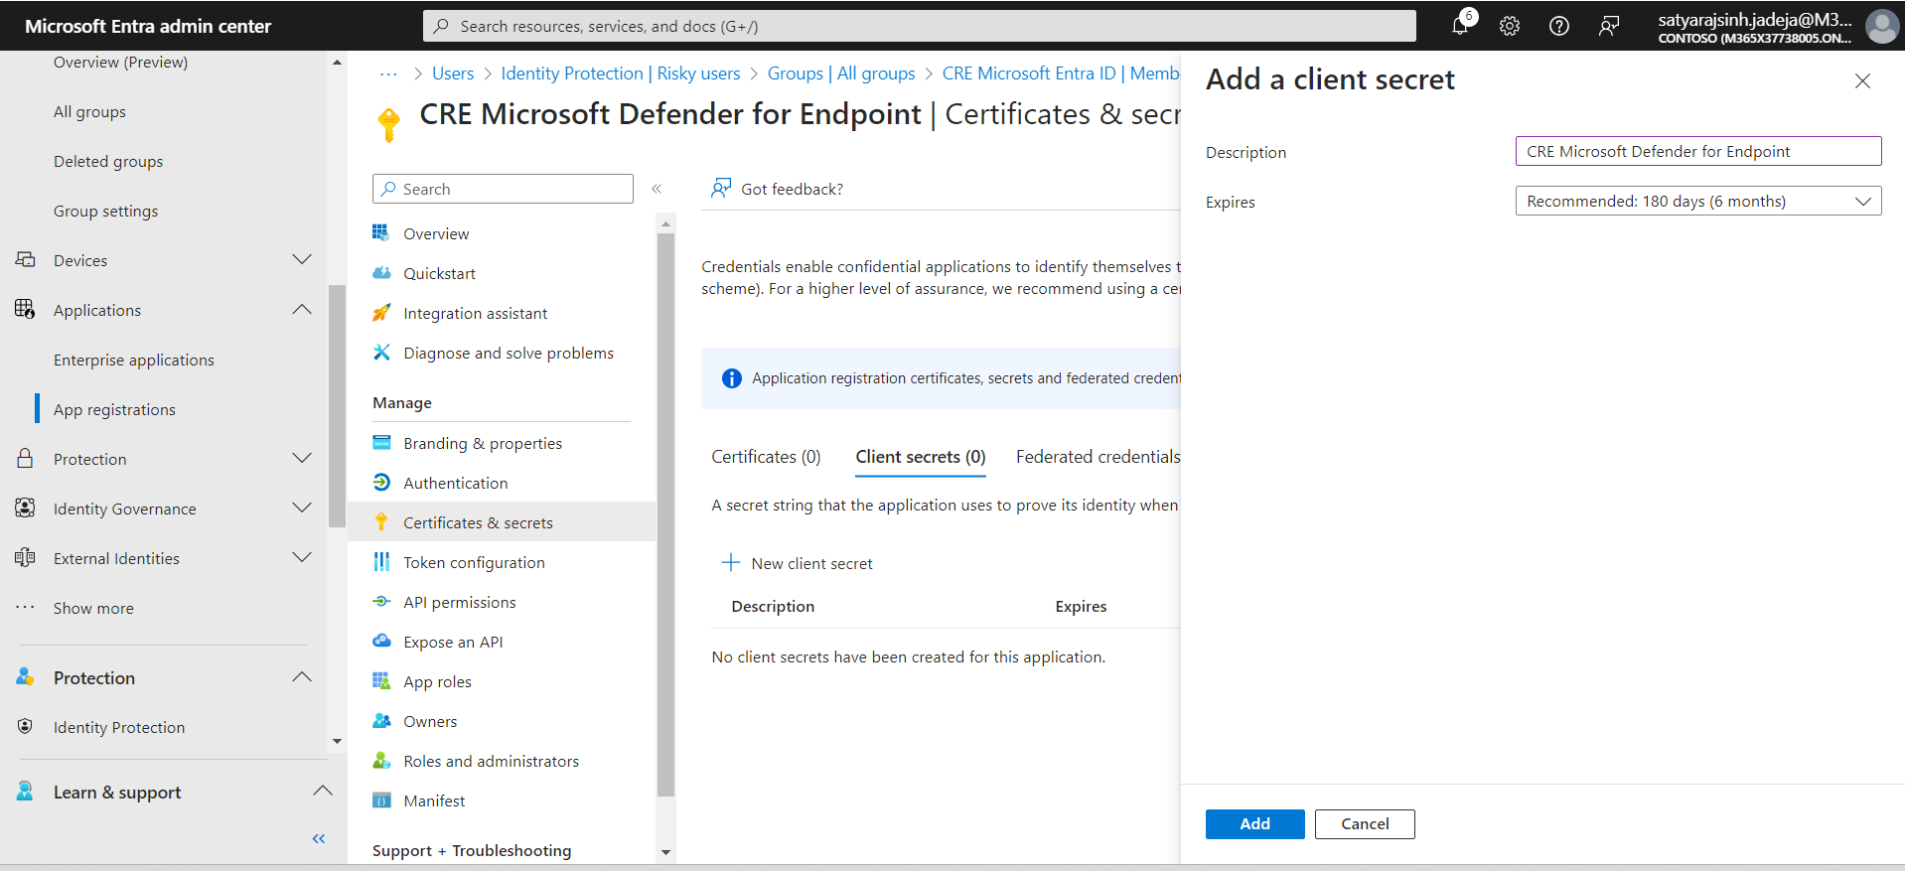Viewport: 1905px width, 871px height.
Task: Open Enterprise applications in left menu
Action: click(134, 360)
